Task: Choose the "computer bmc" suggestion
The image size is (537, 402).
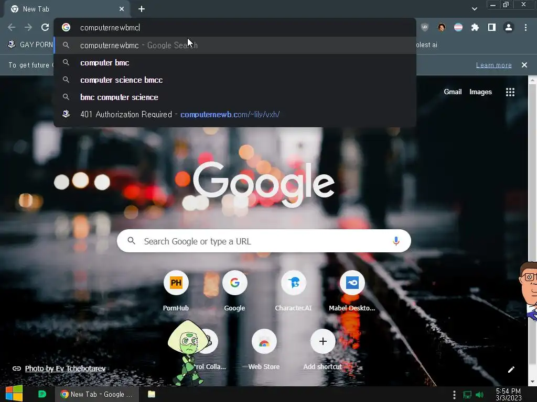Action: [x=235, y=63]
